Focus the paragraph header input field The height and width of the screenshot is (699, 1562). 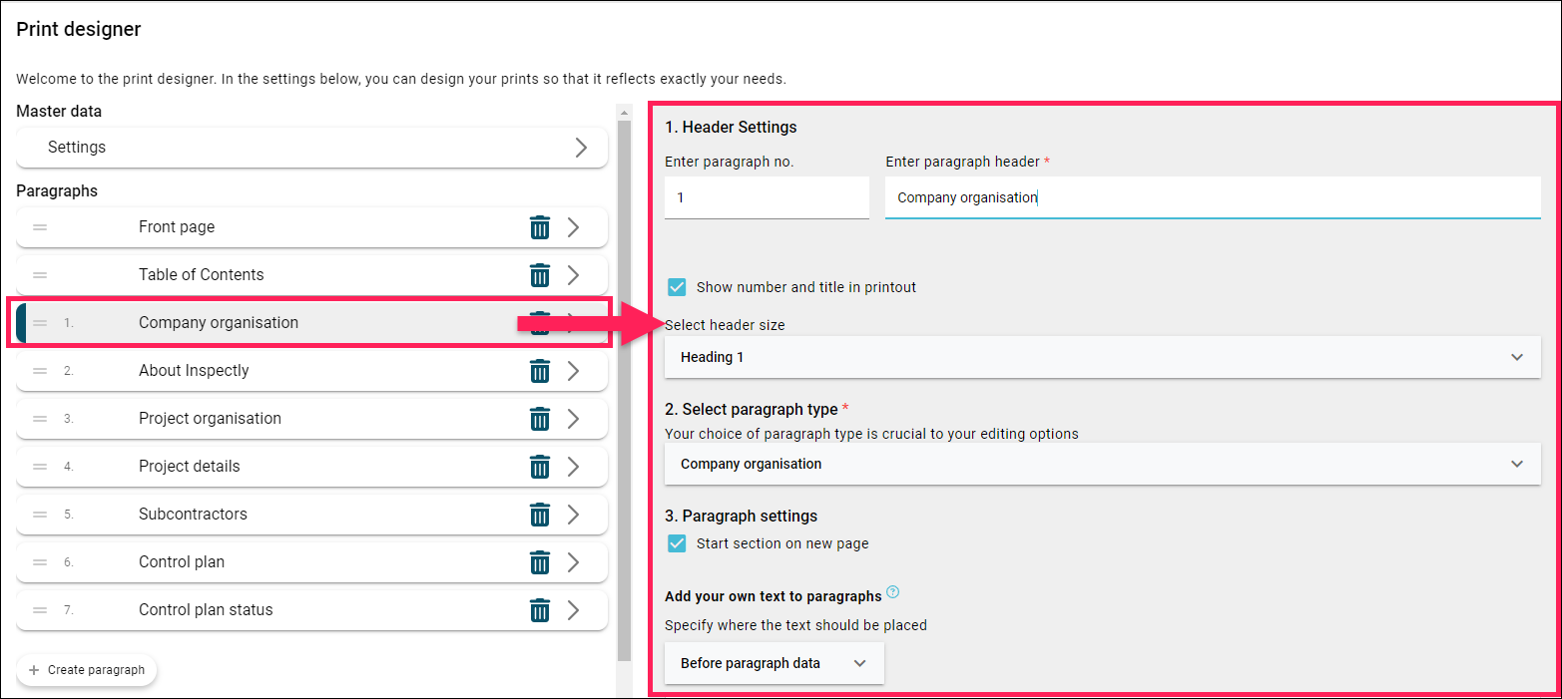(x=1213, y=197)
